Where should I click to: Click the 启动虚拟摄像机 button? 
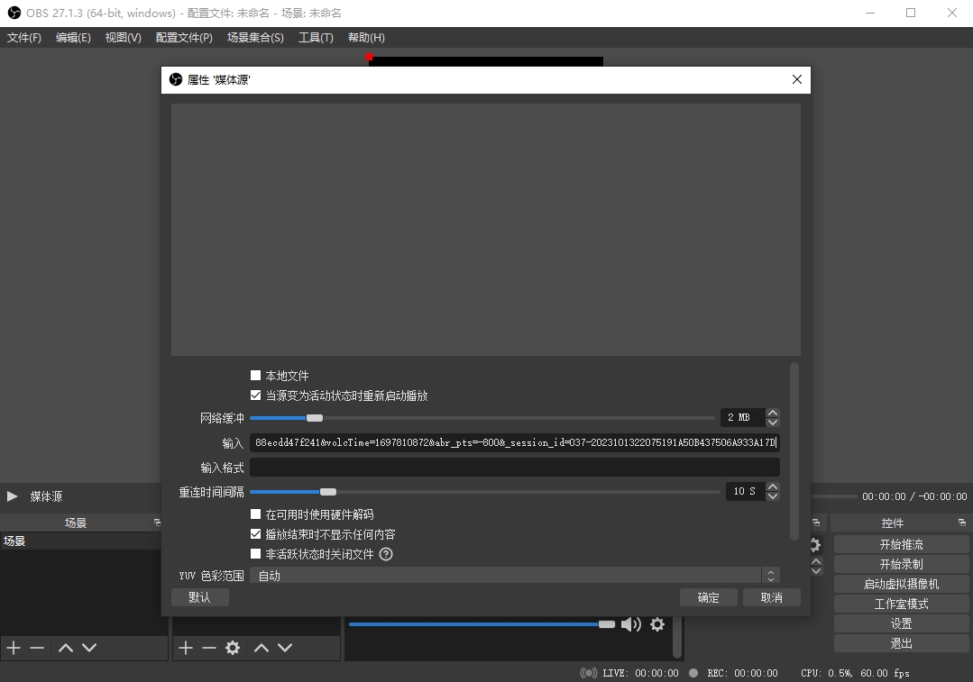click(901, 584)
